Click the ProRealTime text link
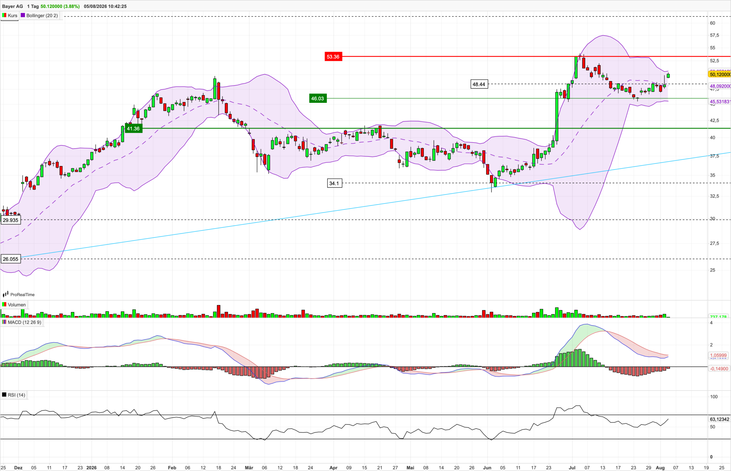 [x=22, y=295]
